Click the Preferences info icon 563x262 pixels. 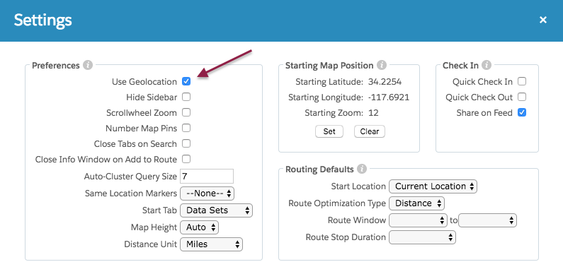tap(88, 66)
